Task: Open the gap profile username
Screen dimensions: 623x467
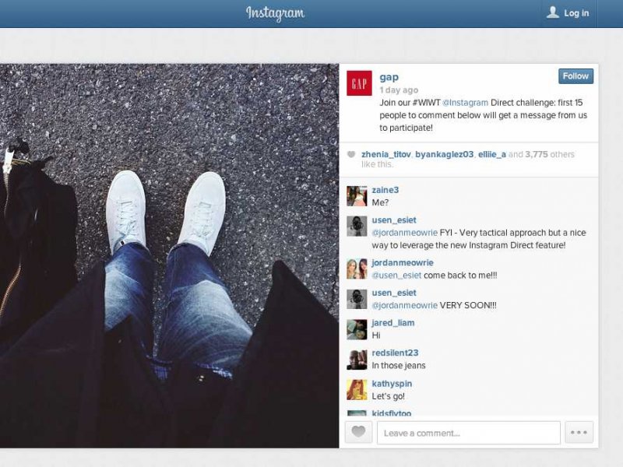Action: click(x=389, y=77)
